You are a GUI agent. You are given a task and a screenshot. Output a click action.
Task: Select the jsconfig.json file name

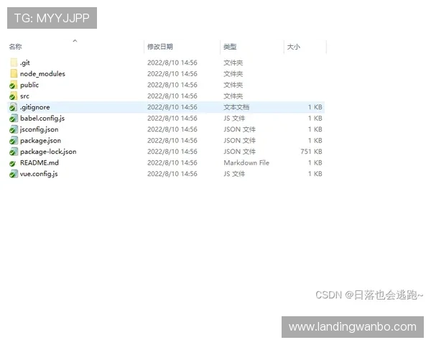pyautogui.click(x=40, y=129)
